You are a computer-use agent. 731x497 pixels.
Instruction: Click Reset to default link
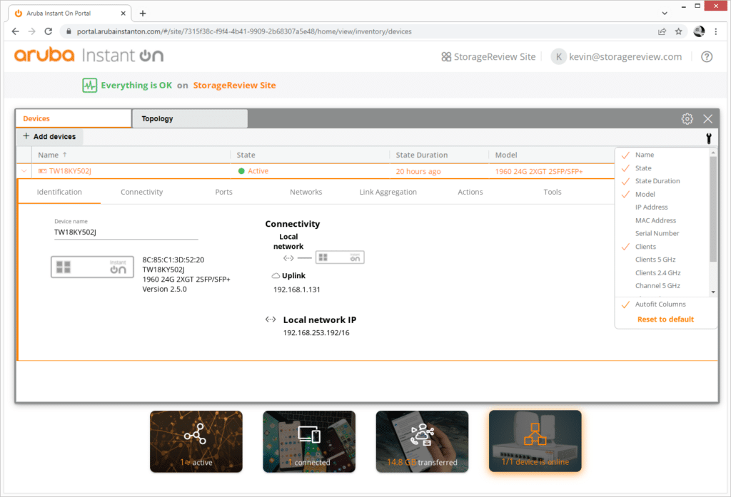(x=665, y=319)
